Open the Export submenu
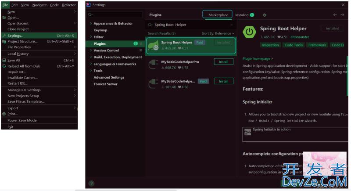The image size is (351, 191). [x=39, y=108]
